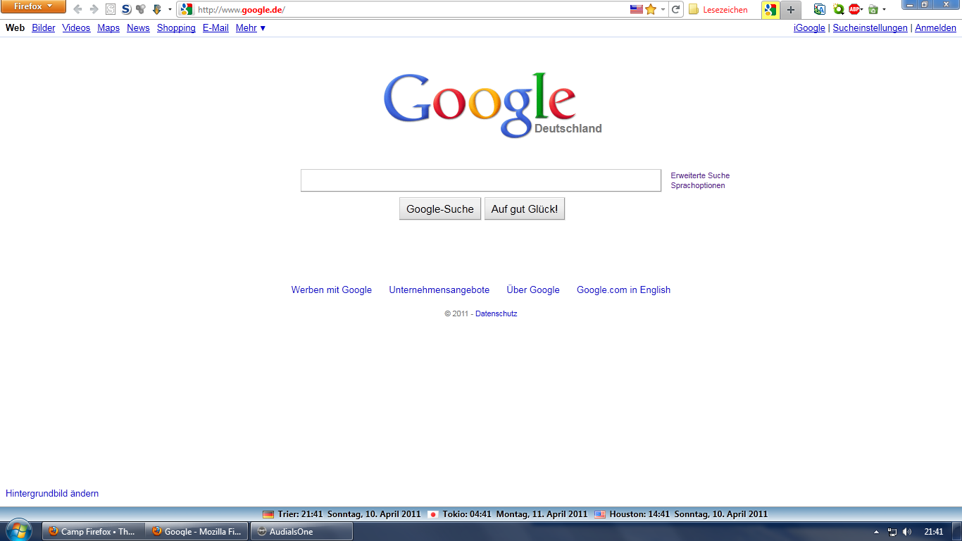This screenshot has width=962, height=541.
Task: Expand the small arrow left of the address bar
Action: click(x=170, y=10)
